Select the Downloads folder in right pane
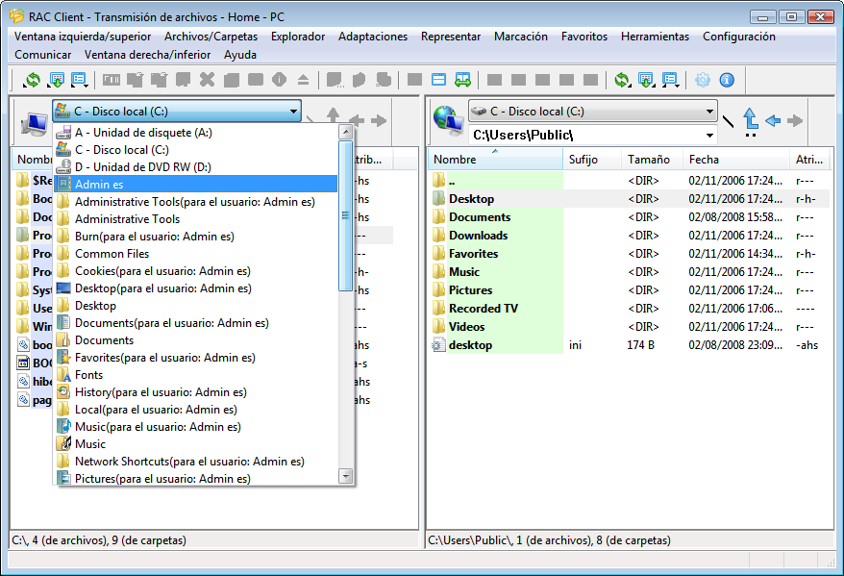The height and width of the screenshot is (576, 844). tap(478, 236)
